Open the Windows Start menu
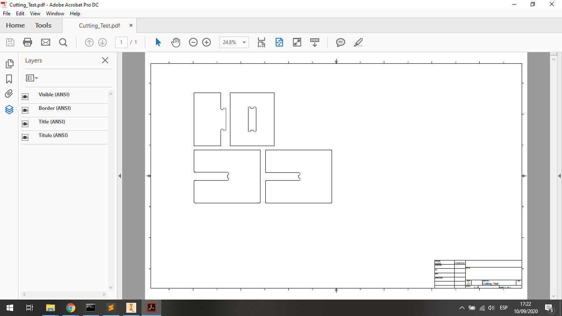Screen dimensions: 562x316 pyautogui.click(x=9, y=308)
